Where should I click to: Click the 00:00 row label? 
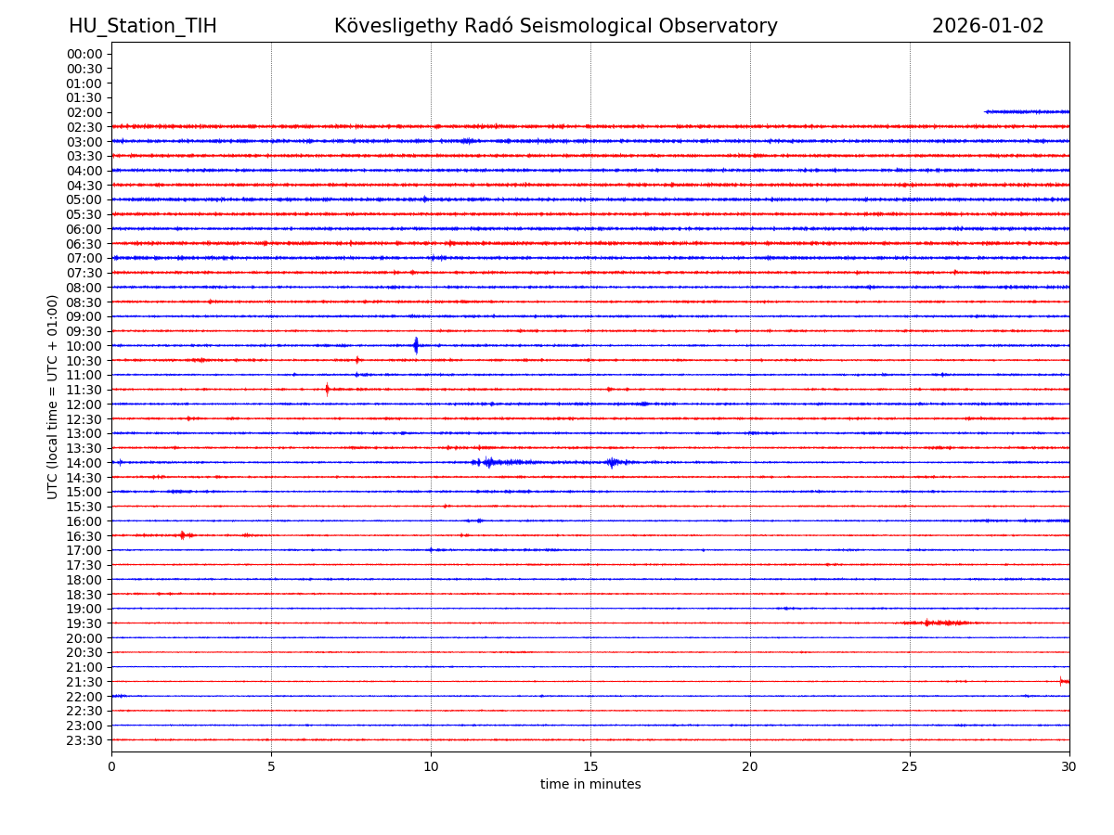tap(84, 54)
